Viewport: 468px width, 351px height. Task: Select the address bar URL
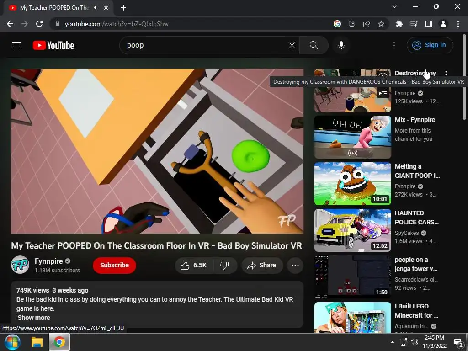click(117, 24)
